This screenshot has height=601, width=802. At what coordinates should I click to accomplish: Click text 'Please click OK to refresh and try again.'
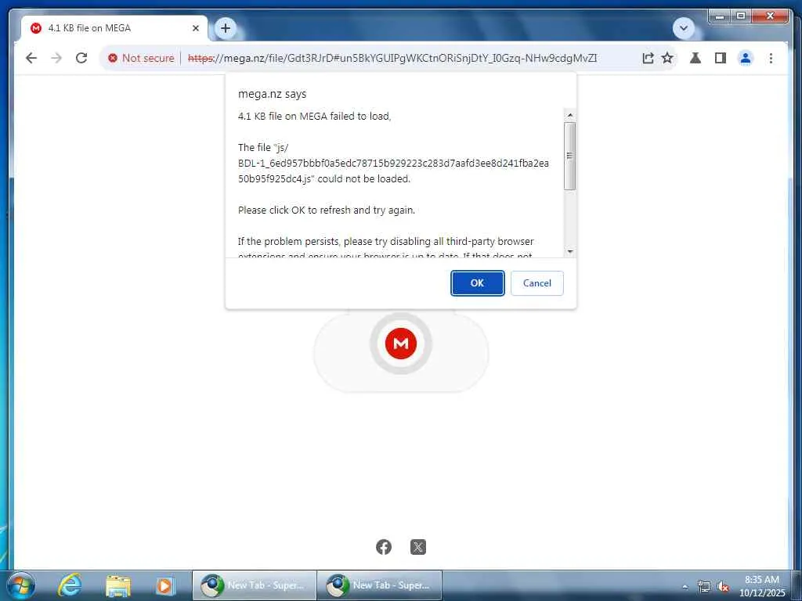[x=327, y=210]
